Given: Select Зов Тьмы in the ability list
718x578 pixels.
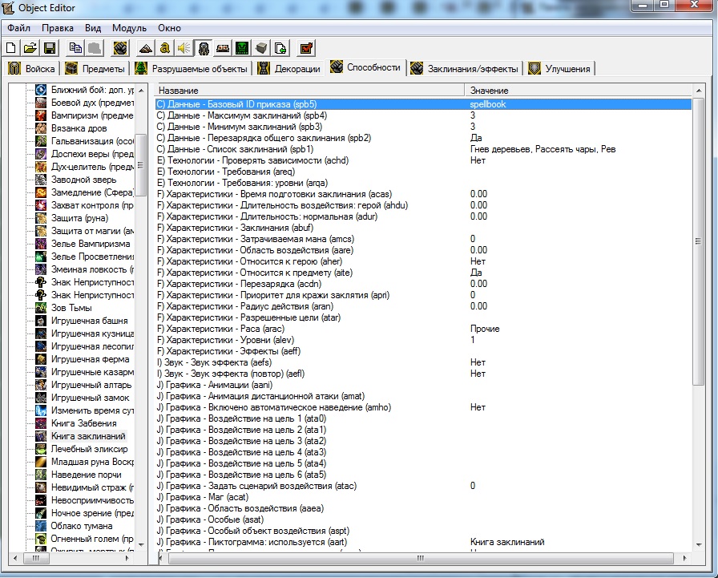Looking at the screenshot, I should pyautogui.click(x=71, y=308).
